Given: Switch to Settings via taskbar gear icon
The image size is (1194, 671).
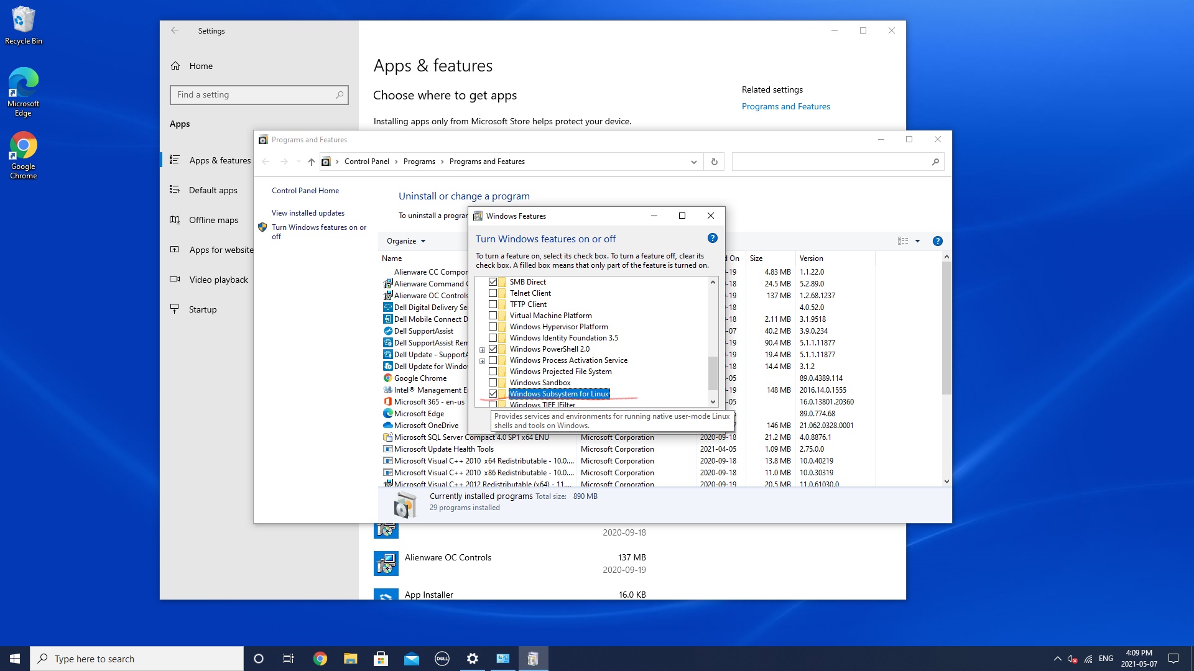Looking at the screenshot, I should point(473,659).
